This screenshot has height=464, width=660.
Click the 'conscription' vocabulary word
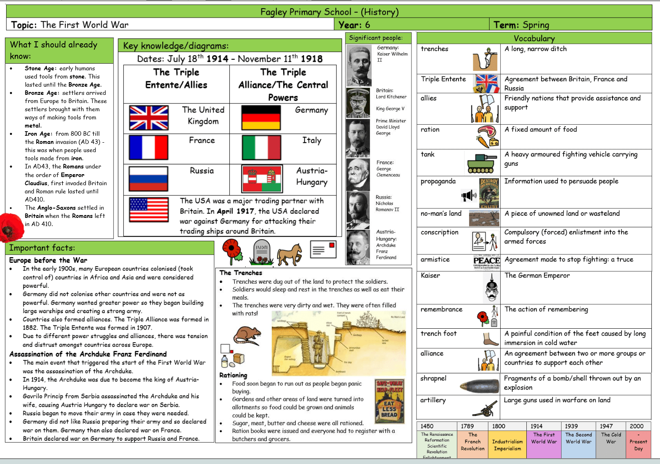point(439,232)
